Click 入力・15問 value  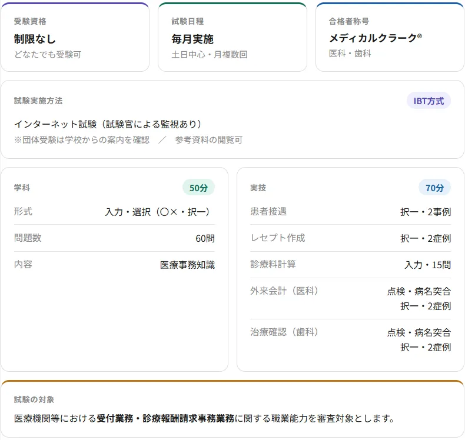coord(428,265)
